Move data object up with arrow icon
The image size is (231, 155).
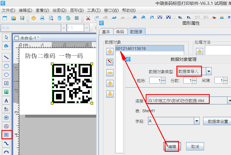110,83
